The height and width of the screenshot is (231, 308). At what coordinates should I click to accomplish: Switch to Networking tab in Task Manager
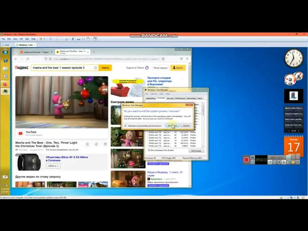click(191, 98)
